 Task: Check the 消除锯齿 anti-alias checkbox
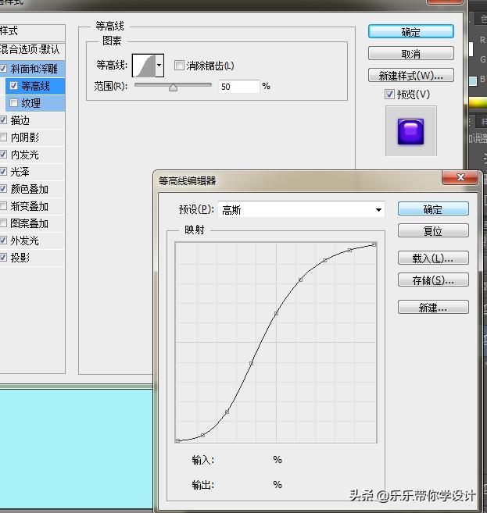pyautogui.click(x=179, y=66)
